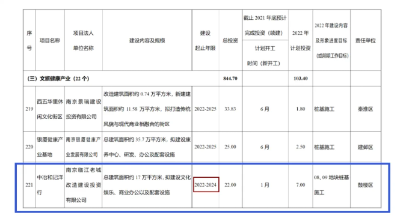Viewport: 400px width, 221px height.
Task: Select project name 银厦健康产业基地
Action: click(x=50, y=147)
